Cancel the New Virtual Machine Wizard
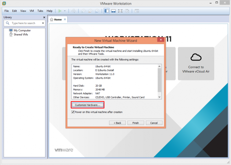 point(154,123)
